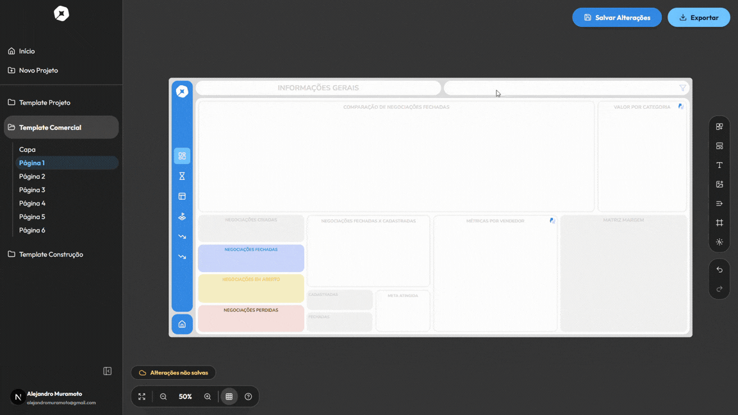Click the redo arrow icon
The width and height of the screenshot is (738, 415).
pyautogui.click(x=719, y=289)
